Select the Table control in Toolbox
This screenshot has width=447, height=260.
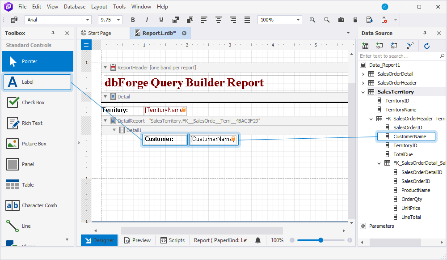click(x=38, y=185)
